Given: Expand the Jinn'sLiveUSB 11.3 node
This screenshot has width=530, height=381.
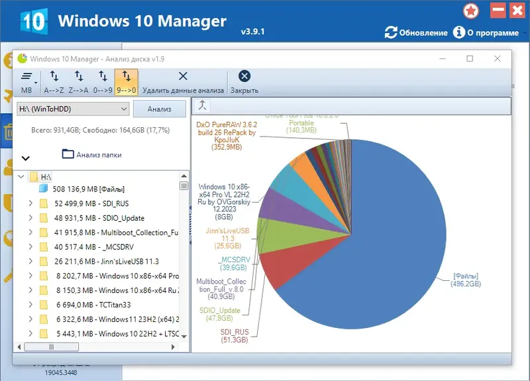Looking at the screenshot, I should coord(30,261).
